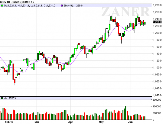Click the Cl:1,231.0 close value
The image size is (163, 124).
tap(49, 5)
